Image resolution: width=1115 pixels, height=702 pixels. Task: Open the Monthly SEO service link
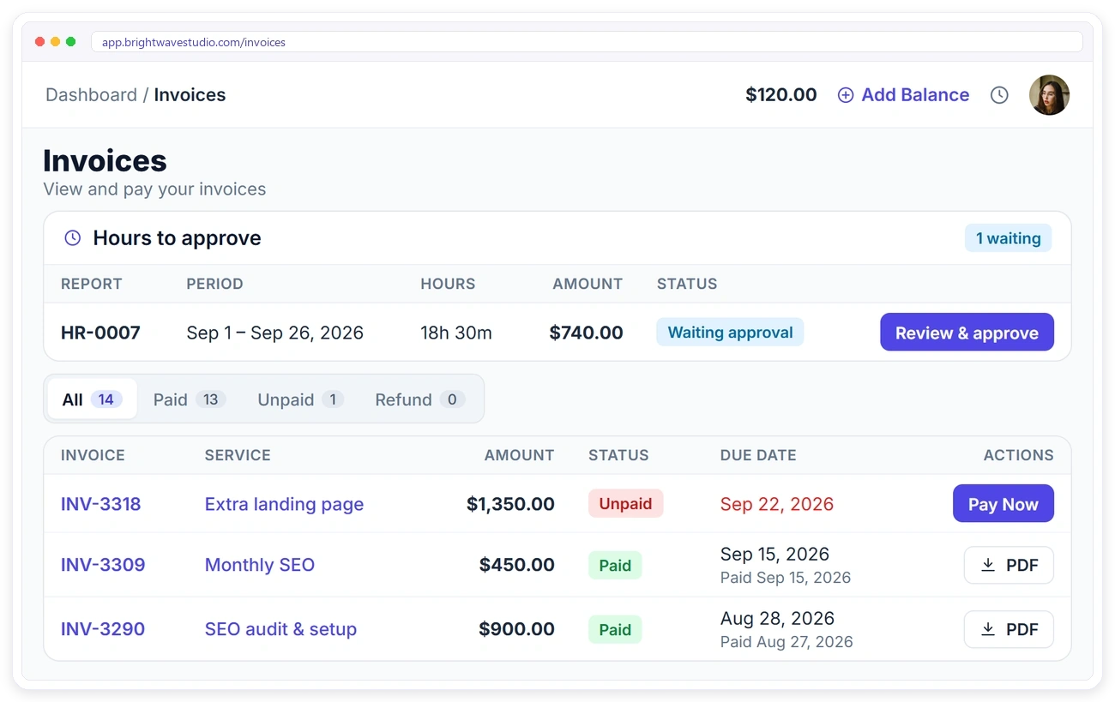coord(260,565)
